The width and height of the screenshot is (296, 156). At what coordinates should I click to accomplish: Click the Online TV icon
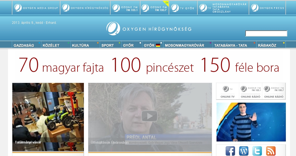[227, 91]
